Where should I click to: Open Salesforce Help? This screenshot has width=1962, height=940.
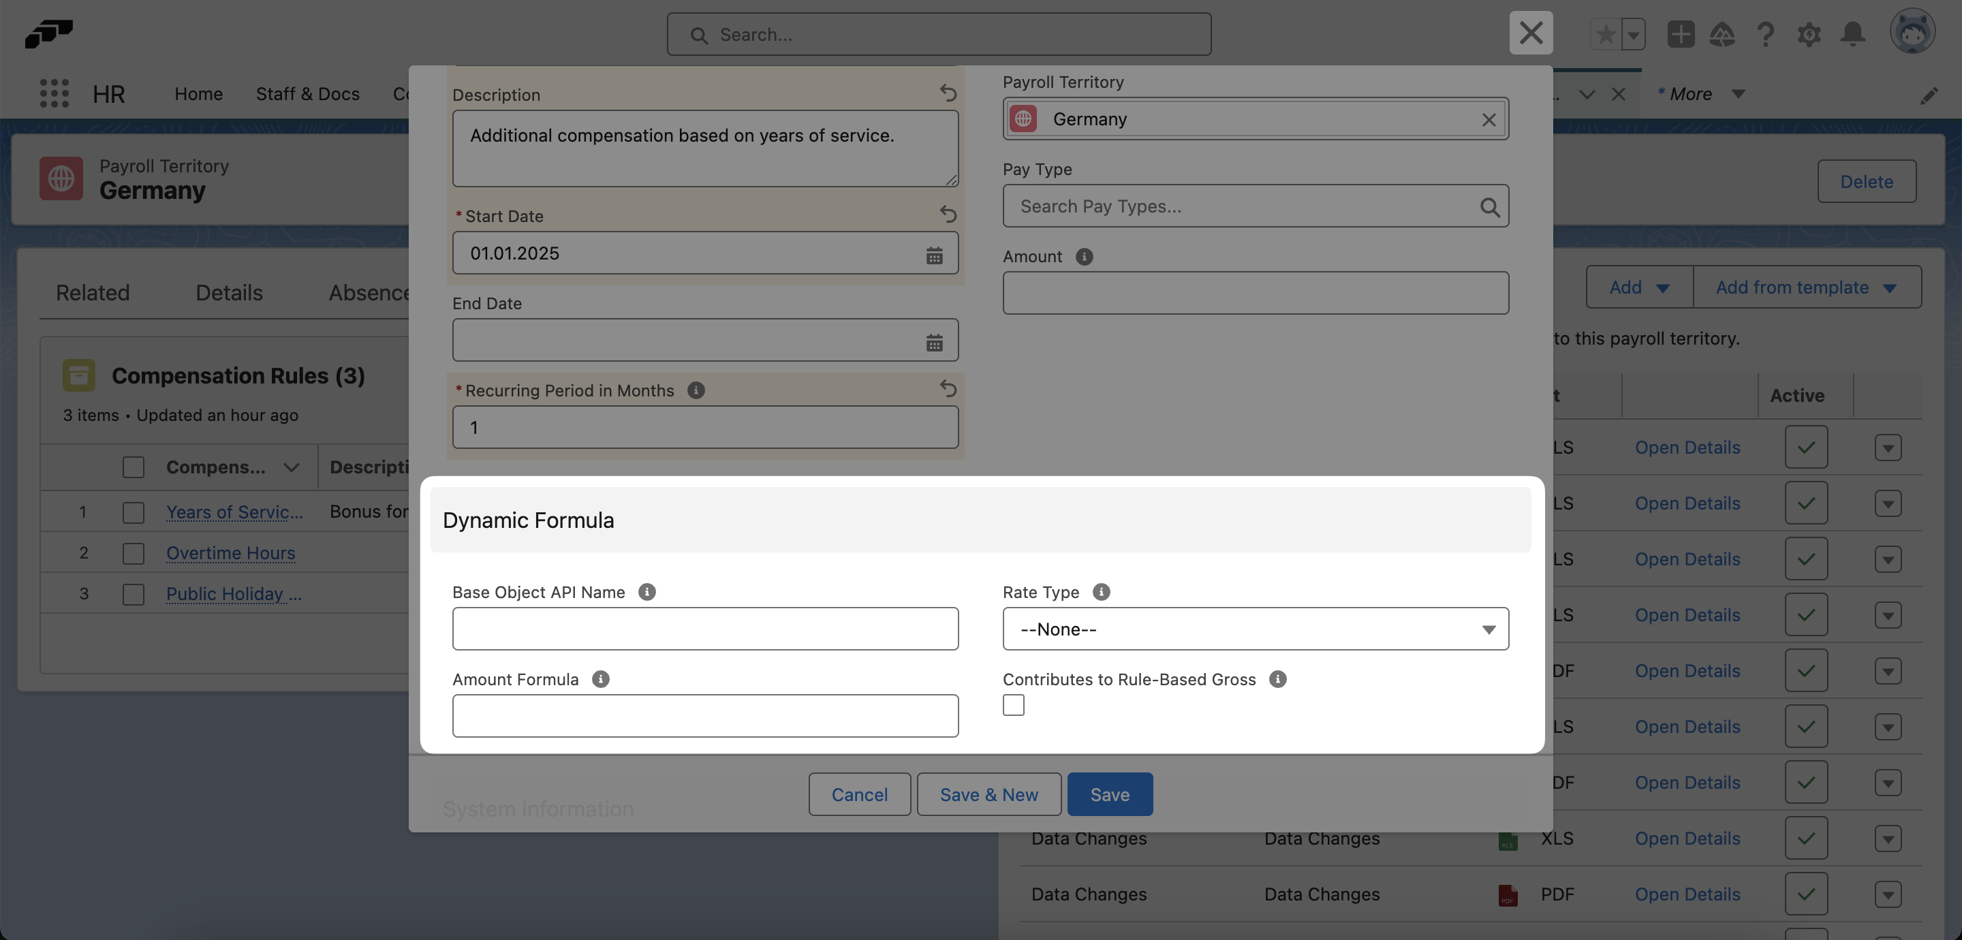coord(1766,34)
